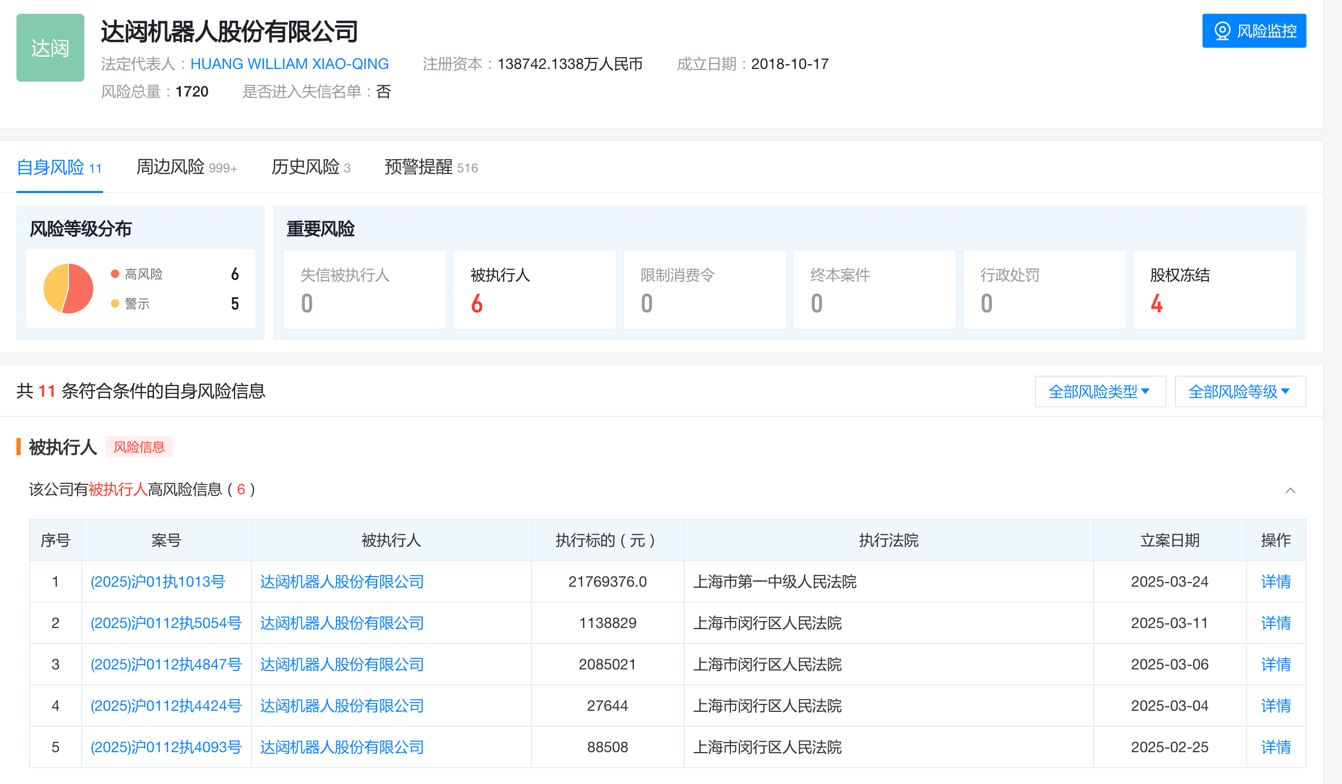The height and width of the screenshot is (784, 1342).
Task: Click the 达闼 company logo thumbnail
Action: point(50,48)
